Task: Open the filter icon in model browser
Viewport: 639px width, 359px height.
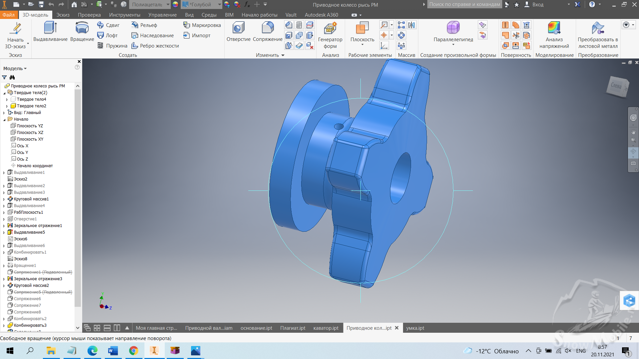Action: tap(4, 77)
